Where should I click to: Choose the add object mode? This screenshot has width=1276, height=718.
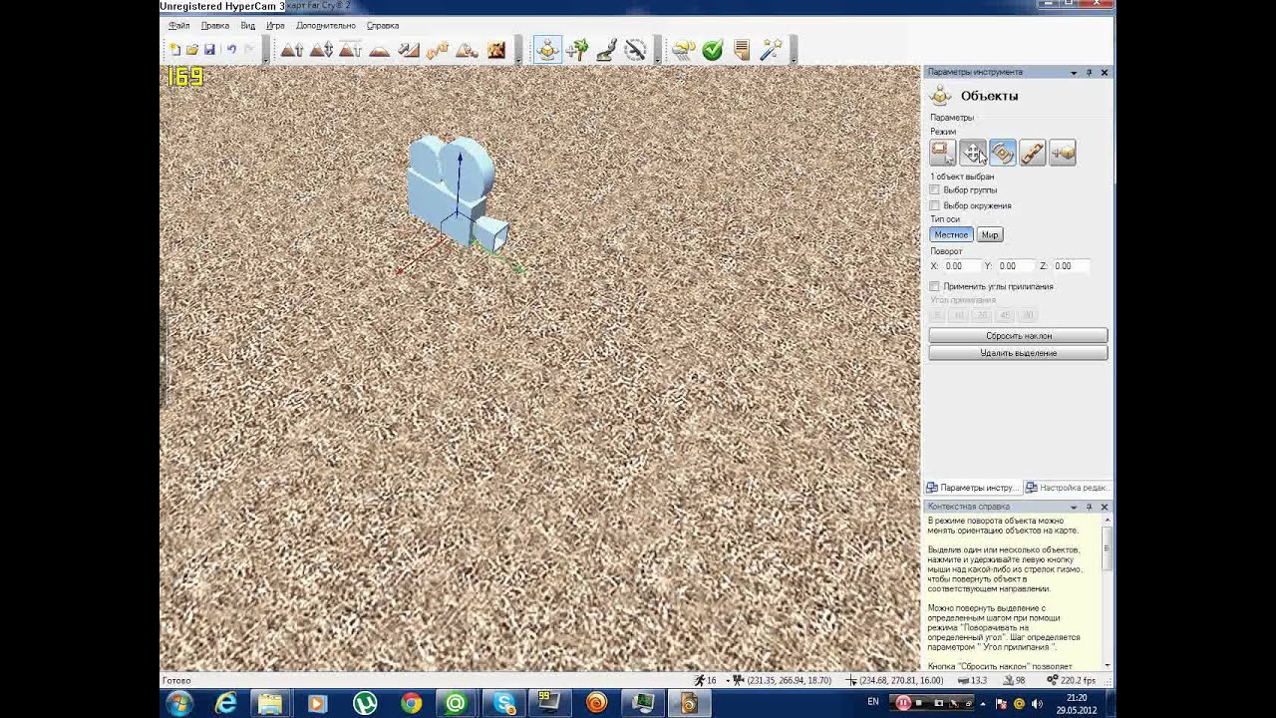pos(1063,153)
